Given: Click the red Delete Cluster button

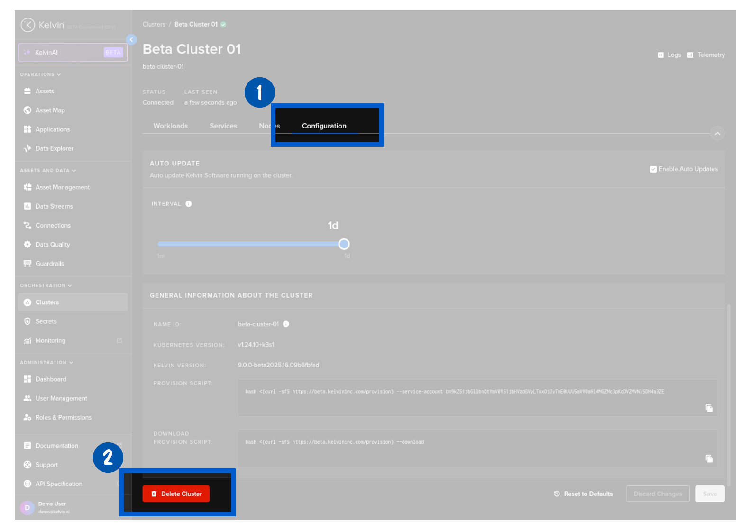Looking at the screenshot, I should coord(176,494).
